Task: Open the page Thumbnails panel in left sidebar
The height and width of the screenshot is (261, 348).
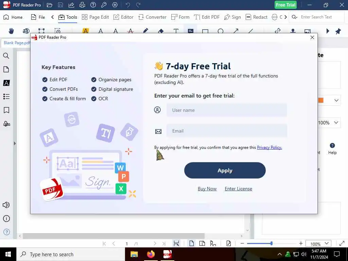Action: (6, 69)
